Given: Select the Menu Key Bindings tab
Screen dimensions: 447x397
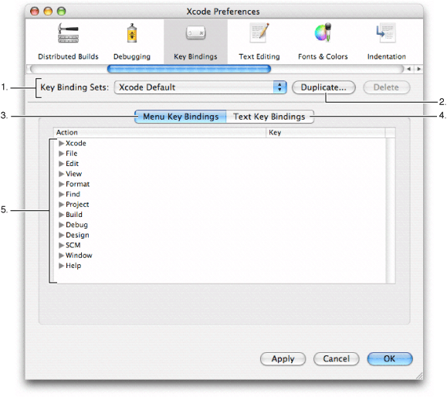Looking at the screenshot, I should (181, 117).
